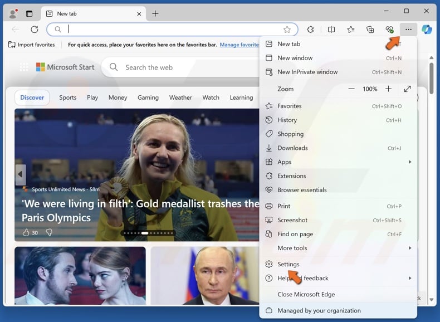This screenshot has height=322, width=440.
Task: Open the Microsoft apps grid launcher
Action: click(x=24, y=67)
